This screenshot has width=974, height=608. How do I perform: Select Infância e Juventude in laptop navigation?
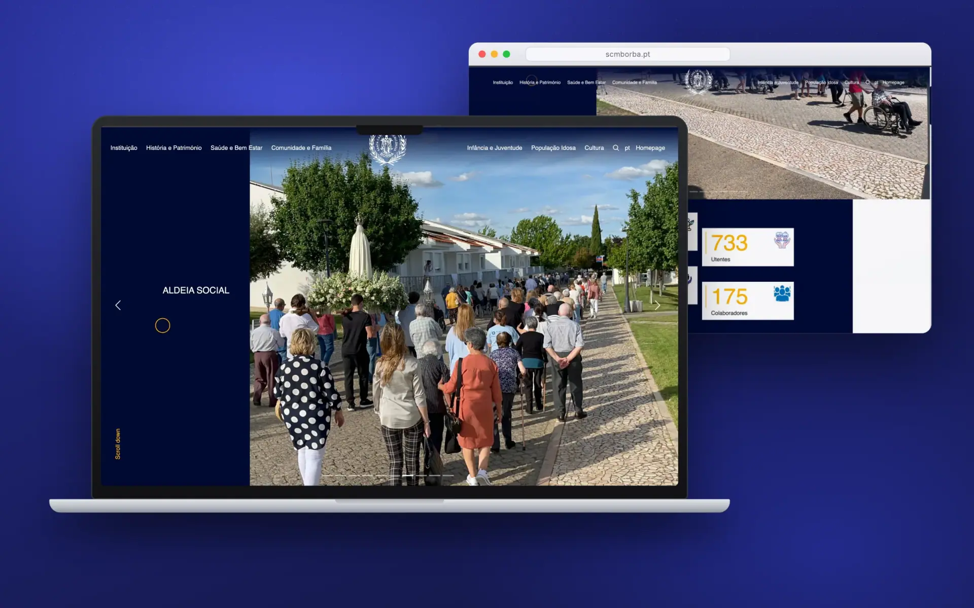[x=495, y=148]
